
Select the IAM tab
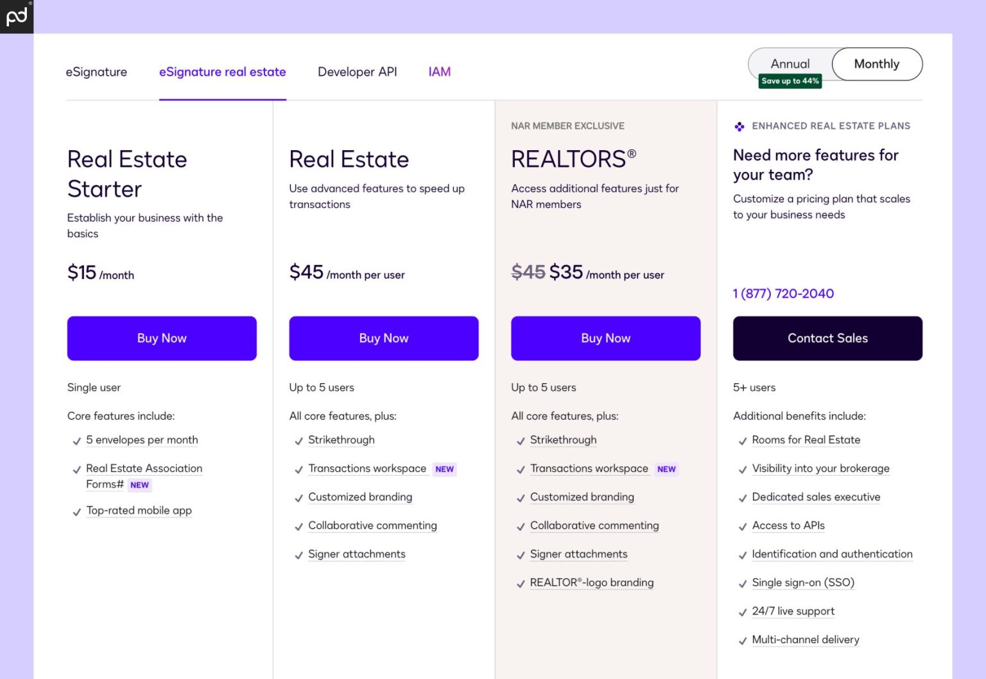439,72
